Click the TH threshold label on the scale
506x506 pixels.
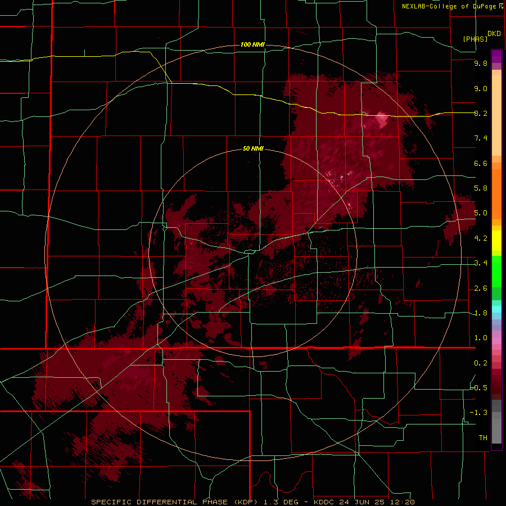[483, 438]
